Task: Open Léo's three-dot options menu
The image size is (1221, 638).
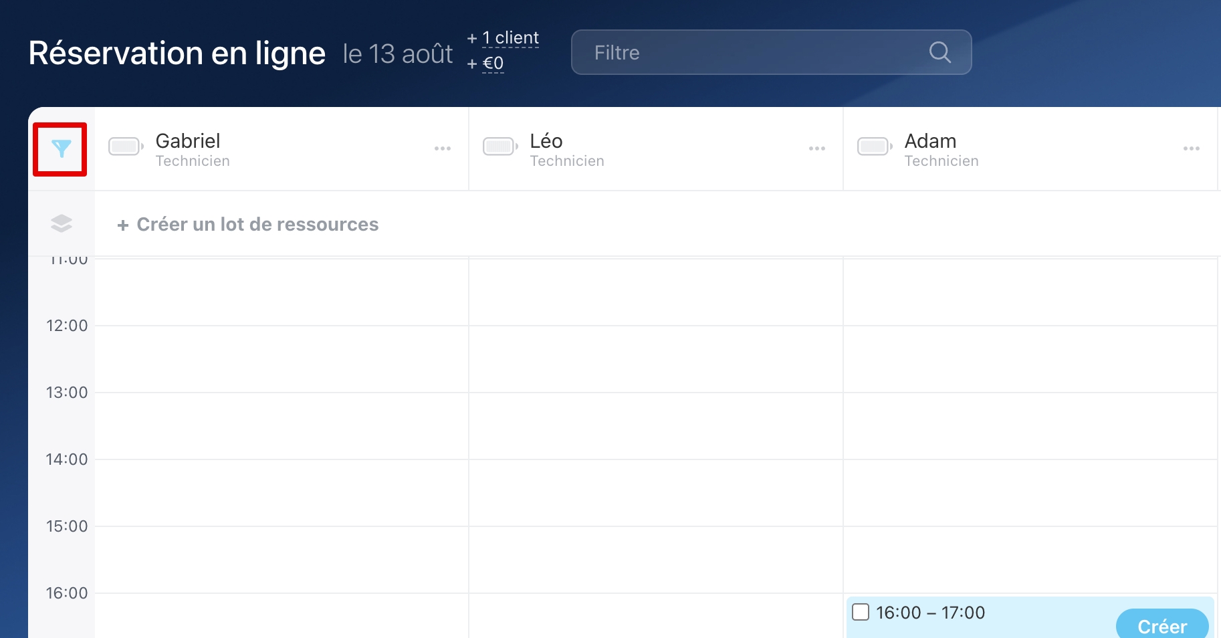Action: click(817, 148)
